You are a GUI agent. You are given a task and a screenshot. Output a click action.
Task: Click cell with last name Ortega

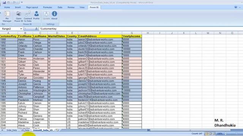(40, 43)
